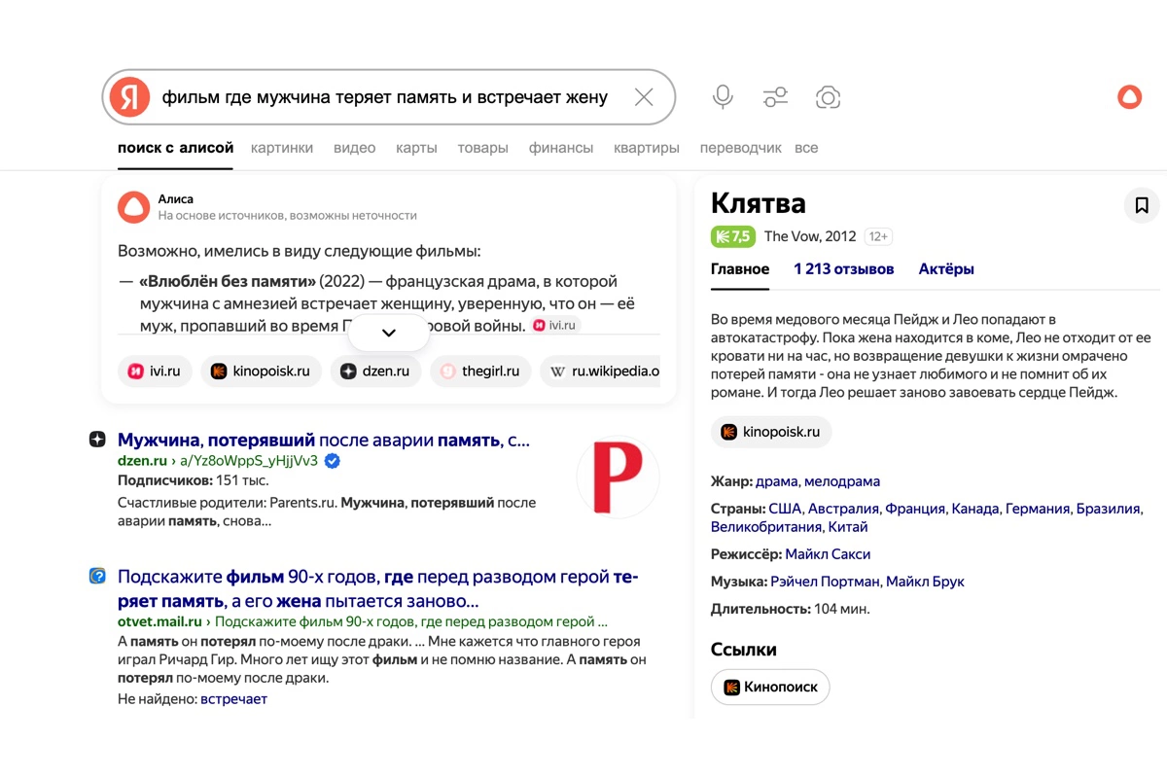Click genre link драма
This screenshot has width=1167, height=778.
776,481
